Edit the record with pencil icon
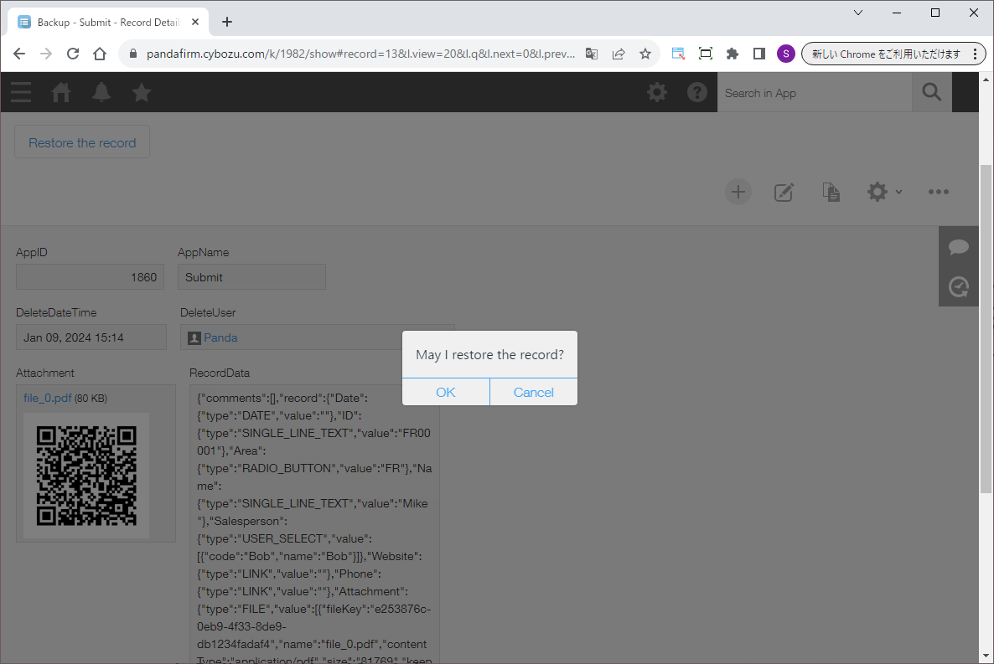This screenshot has width=994, height=664. [x=784, y=192]
